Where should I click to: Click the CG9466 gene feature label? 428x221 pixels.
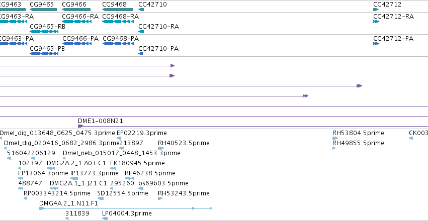pyautogui.click(x=74, y=5)
